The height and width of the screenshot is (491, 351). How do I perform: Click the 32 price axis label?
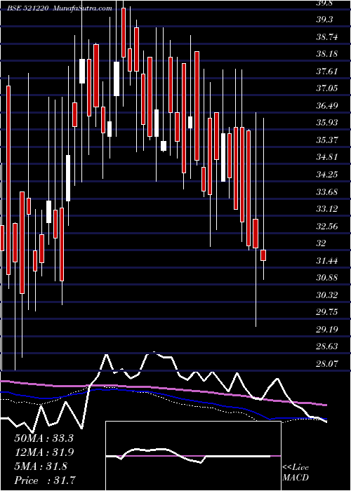click(322, 243)
